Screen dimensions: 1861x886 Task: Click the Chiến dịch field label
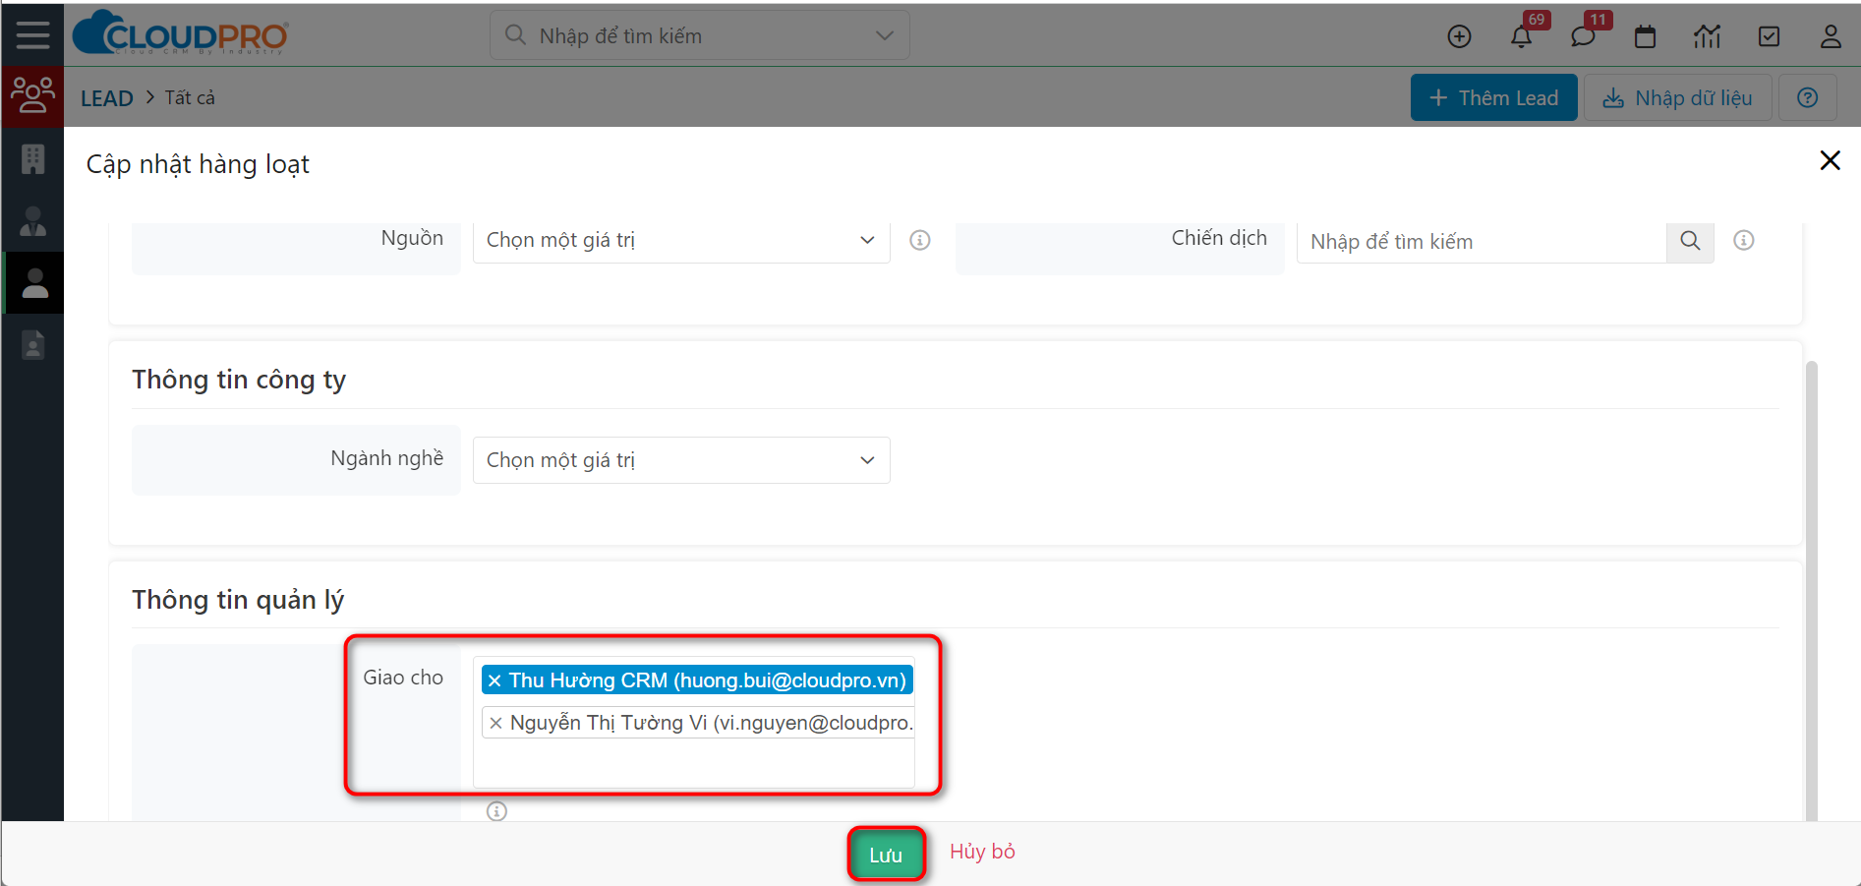tap(1219, 238)
